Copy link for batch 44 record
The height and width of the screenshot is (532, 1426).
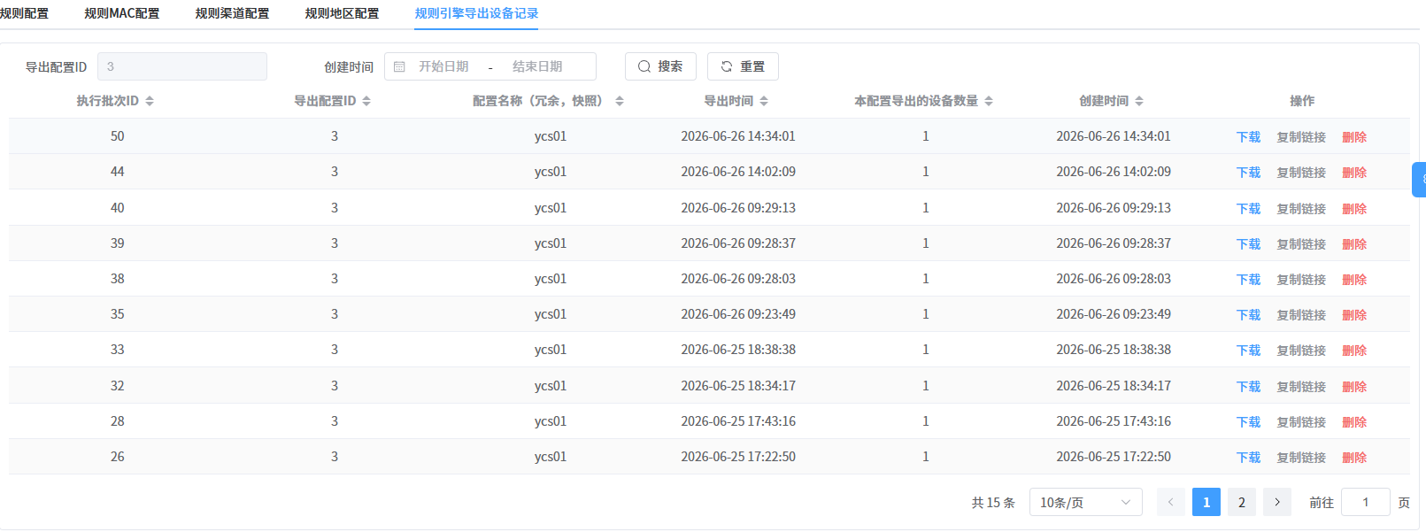(1301, 173)
